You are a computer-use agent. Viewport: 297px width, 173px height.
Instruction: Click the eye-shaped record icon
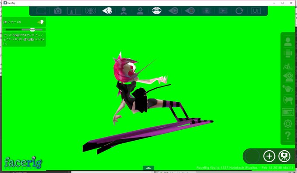(190, 10)
